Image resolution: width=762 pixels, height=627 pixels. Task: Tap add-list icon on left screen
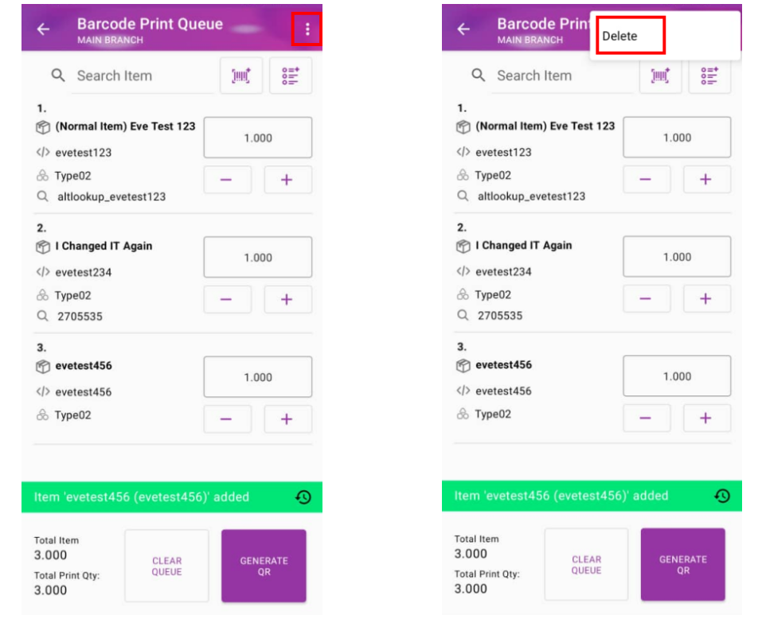pyautogui.click(x=290, y=76)
